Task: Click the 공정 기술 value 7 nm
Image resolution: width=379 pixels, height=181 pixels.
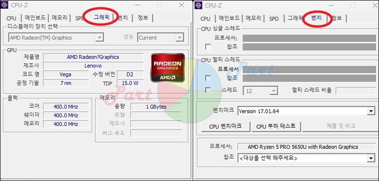Action: (x=66, y=83)
